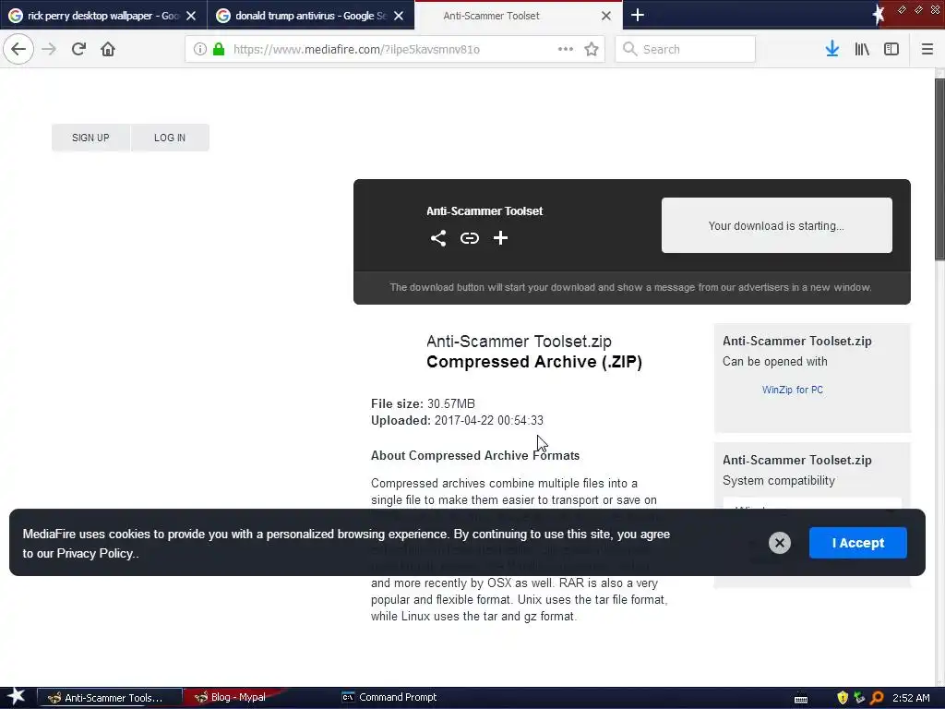Screen dimensions: 945x709
Task: Accept cookies with I Accept
Action: click(857, 543)
